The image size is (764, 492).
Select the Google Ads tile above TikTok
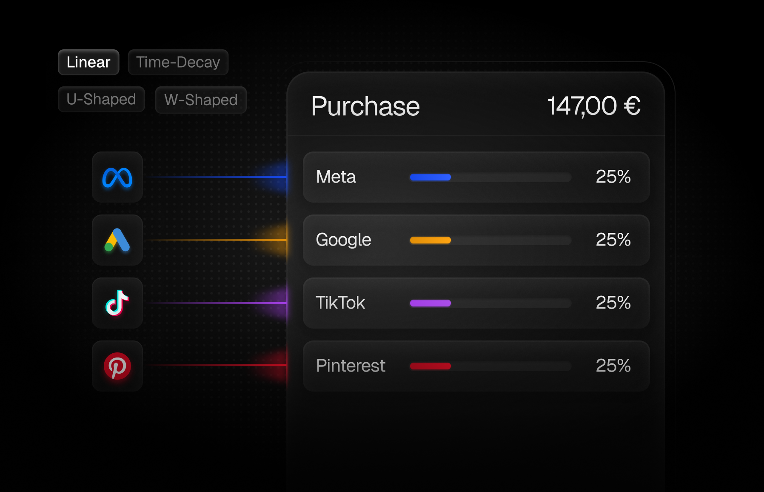pyautogui.click(x=117, y=240)
